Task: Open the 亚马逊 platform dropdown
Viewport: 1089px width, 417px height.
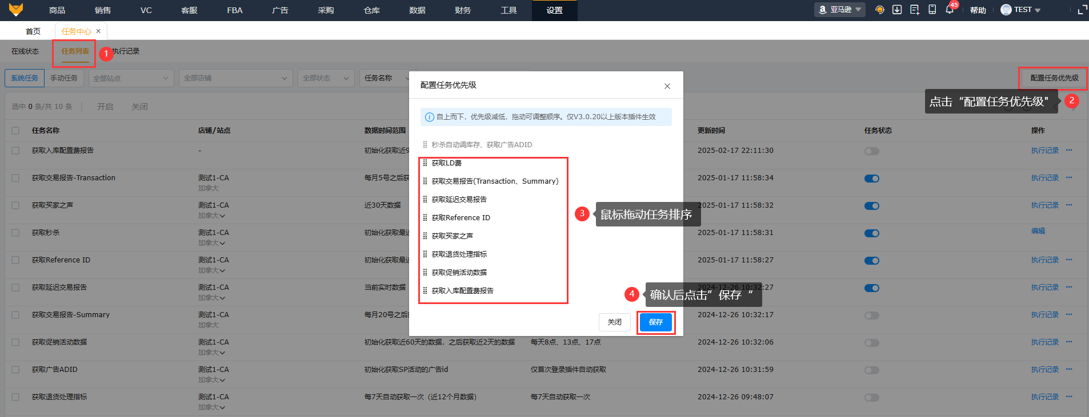Action: click(840, 10)
